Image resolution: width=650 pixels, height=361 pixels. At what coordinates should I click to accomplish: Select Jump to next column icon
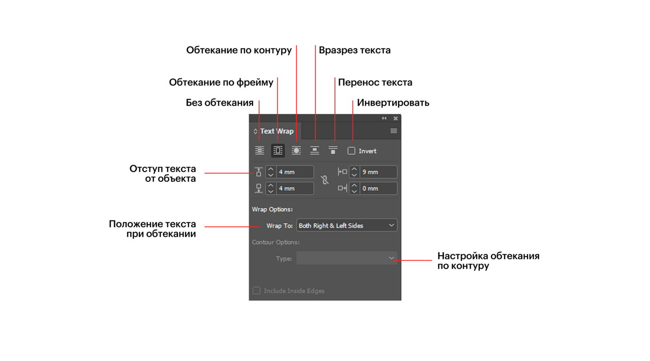tap(333, 151)
